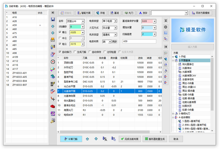Click the skip-to-end arrow icon at top
Image resolution: width=220 pixels, height=150 pixels.
click(x=53, y=13)
